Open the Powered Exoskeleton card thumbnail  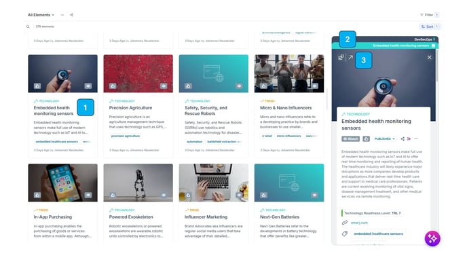(138, 183)
